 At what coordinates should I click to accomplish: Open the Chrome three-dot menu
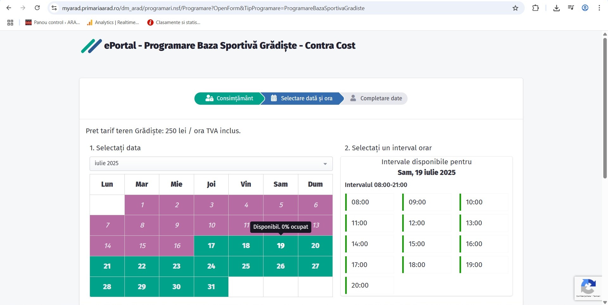[x=599, y=8]
